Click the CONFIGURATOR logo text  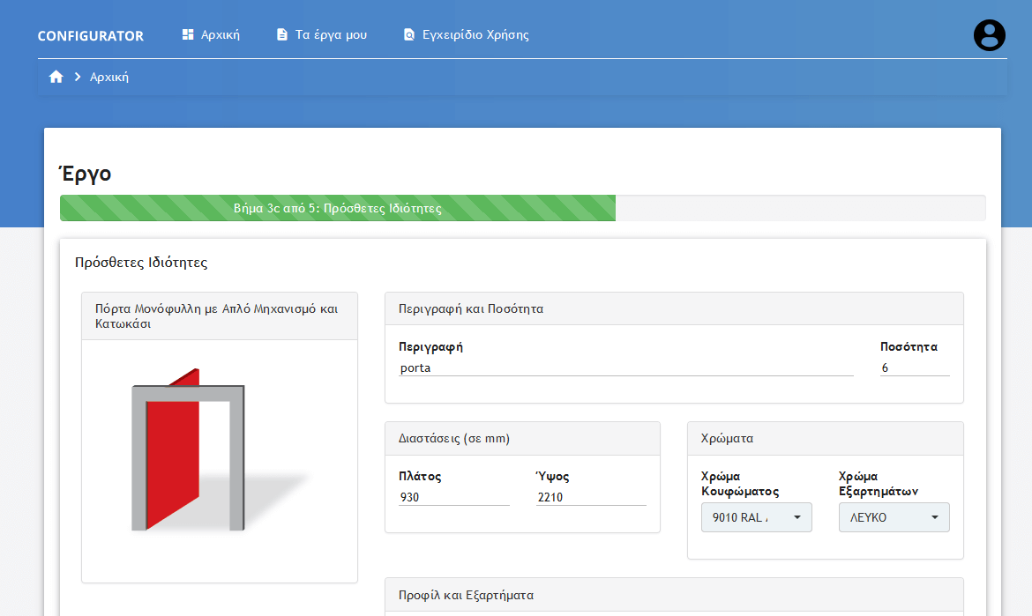coord(90,36)
